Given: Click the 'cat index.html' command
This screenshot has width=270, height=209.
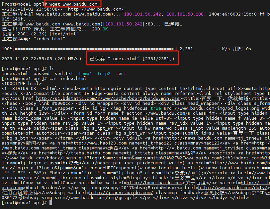Looking at the screenshot, I should click(68, 78).
